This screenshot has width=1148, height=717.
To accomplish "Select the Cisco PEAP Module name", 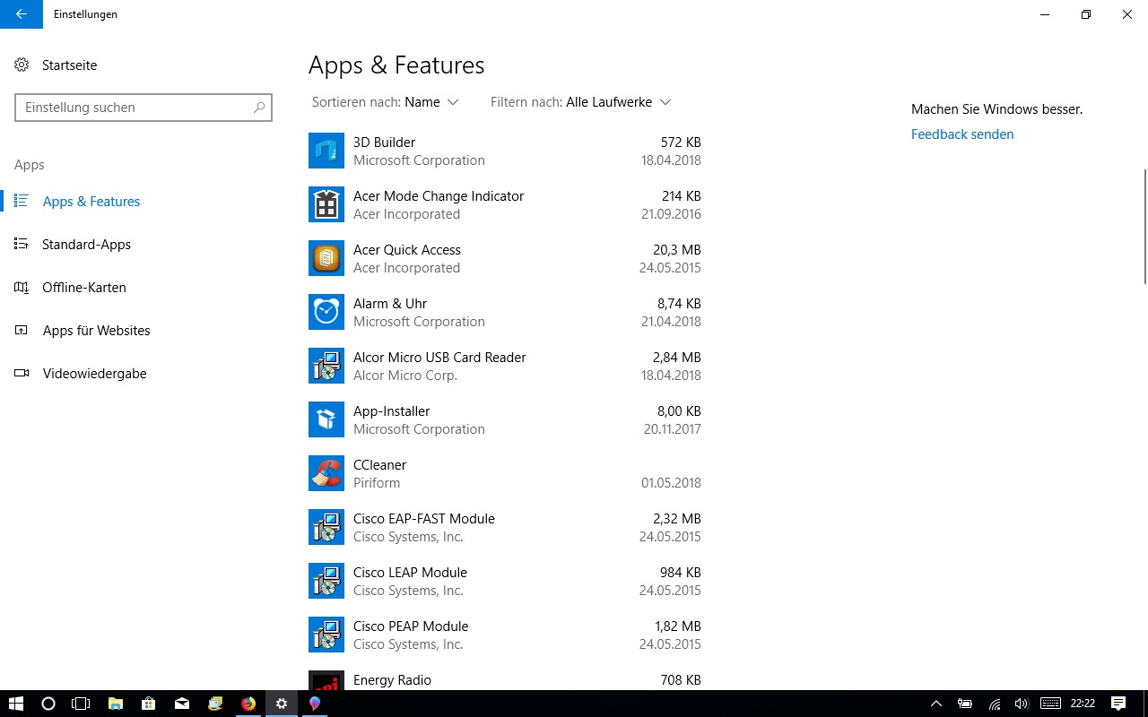I will (411, 626).
